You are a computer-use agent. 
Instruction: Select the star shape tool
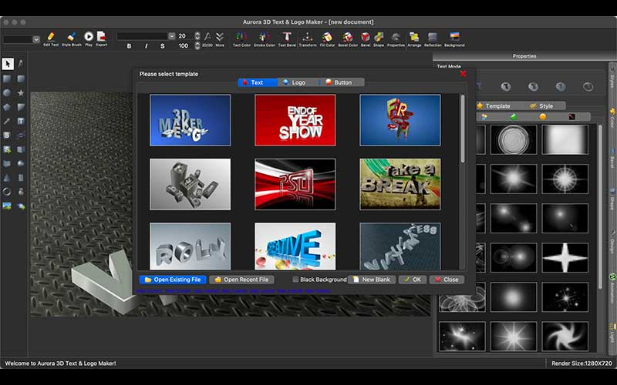coord(21,92)
